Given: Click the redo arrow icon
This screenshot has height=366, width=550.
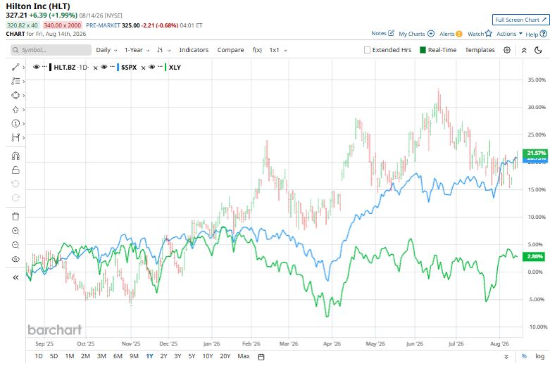Looking at the screenshot, I should 15,198.
